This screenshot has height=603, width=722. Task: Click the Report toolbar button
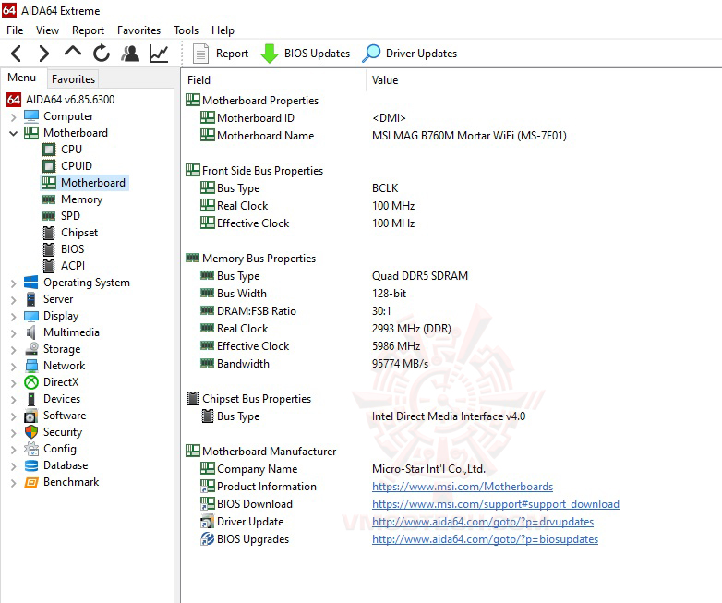point(221,54)
